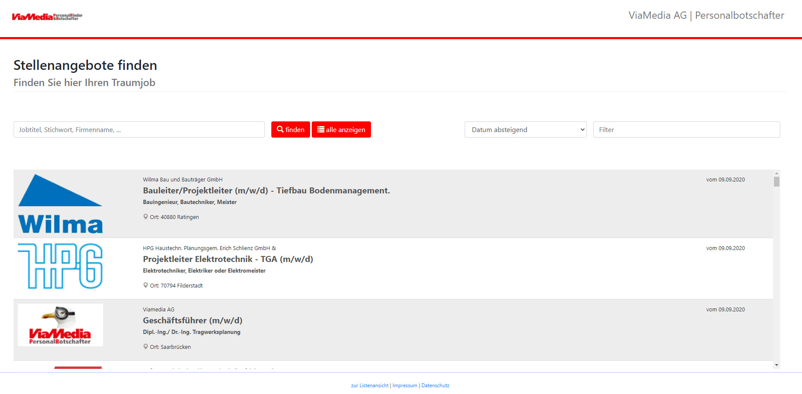Click the location pin icon for Ratingen

146,217
